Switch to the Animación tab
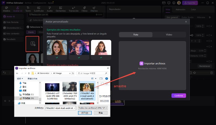 click(x=180, y=9)
